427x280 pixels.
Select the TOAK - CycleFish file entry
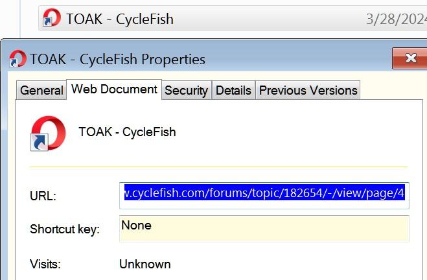click(x=120, y=19)
